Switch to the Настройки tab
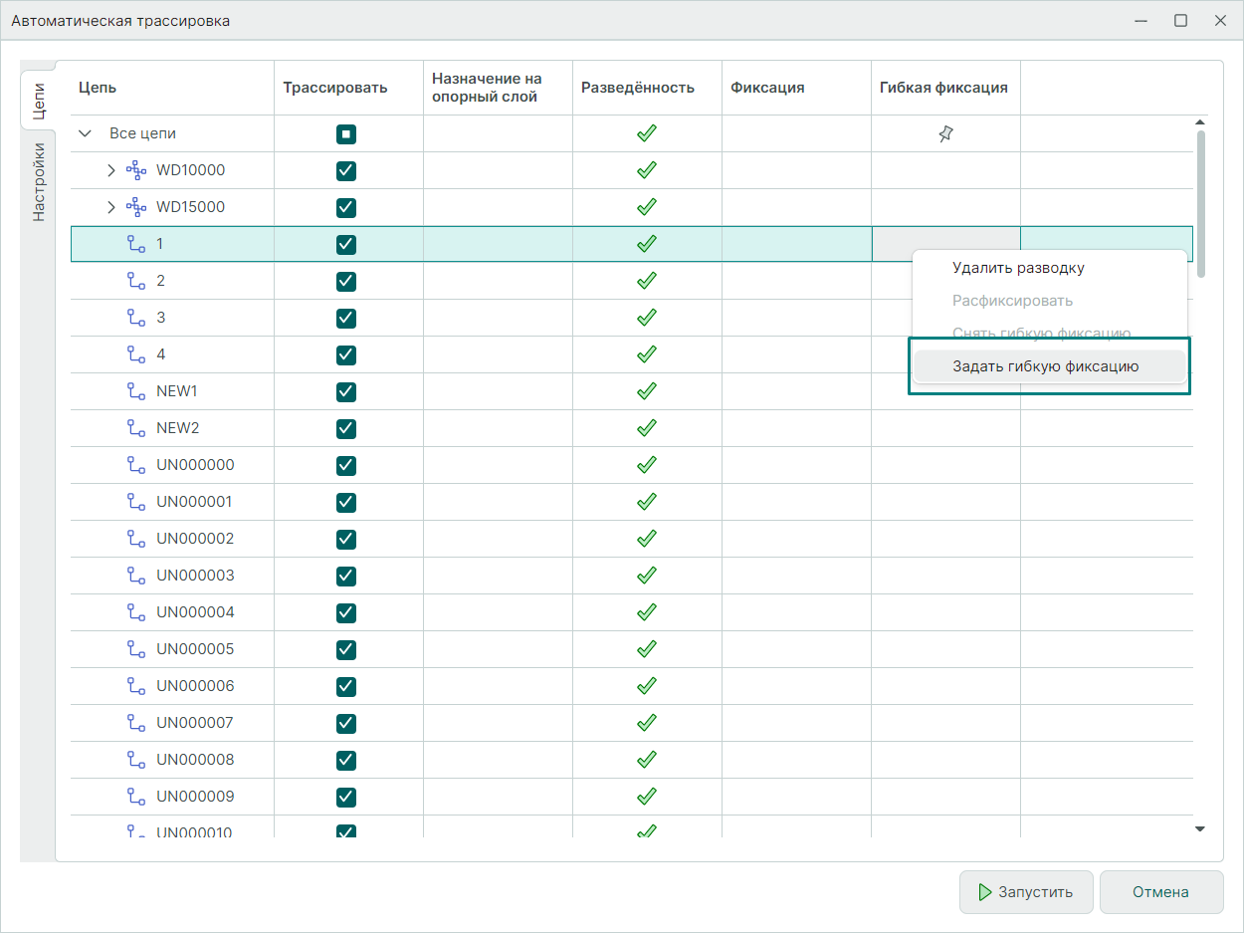This screenshot has height=933, width=1244. [x=38, y=181]
